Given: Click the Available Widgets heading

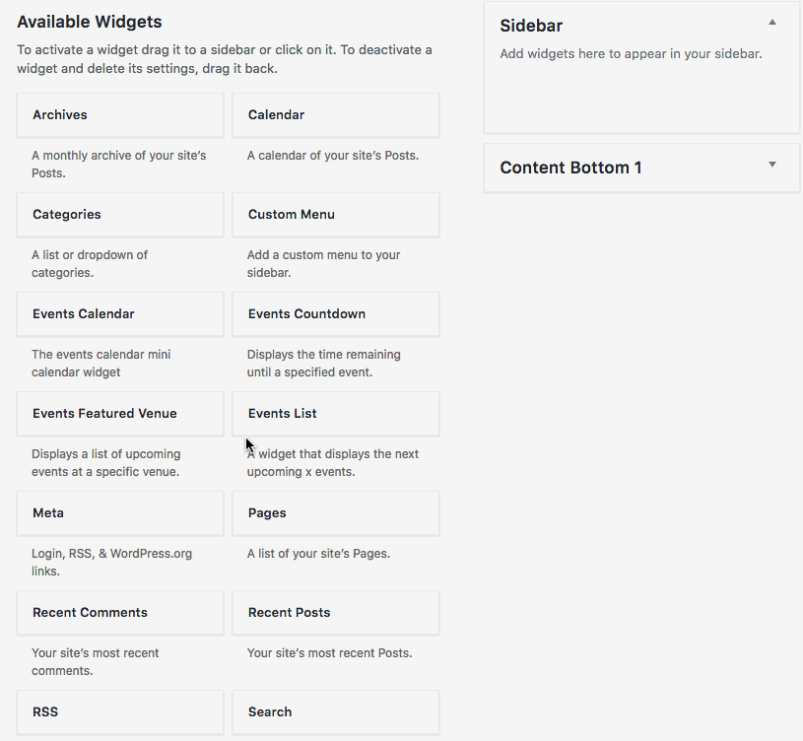Looking at the screenshot, I should point(90,21).
